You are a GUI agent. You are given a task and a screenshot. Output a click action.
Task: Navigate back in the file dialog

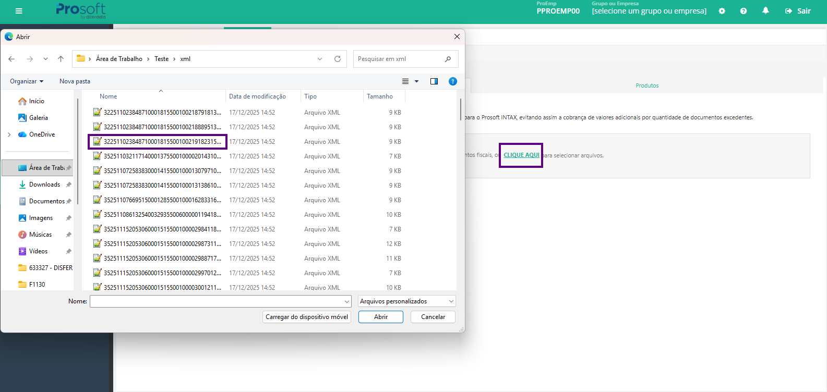tap(12, 59)
